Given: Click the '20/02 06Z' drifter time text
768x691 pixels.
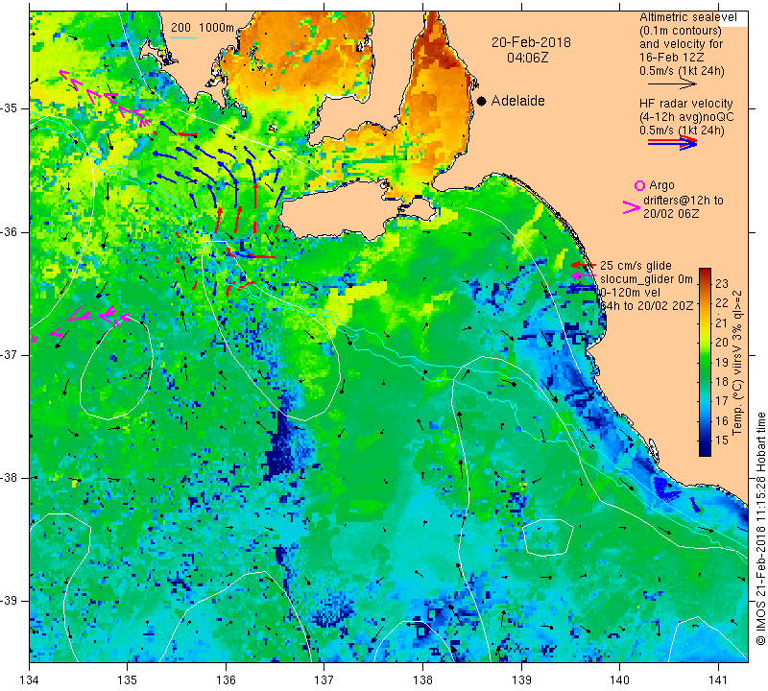Looking at the screenshot, I should (671, 214).
